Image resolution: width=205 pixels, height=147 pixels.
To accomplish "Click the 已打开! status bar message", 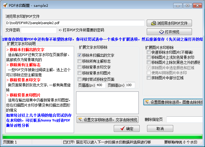I will click(107, 142).
